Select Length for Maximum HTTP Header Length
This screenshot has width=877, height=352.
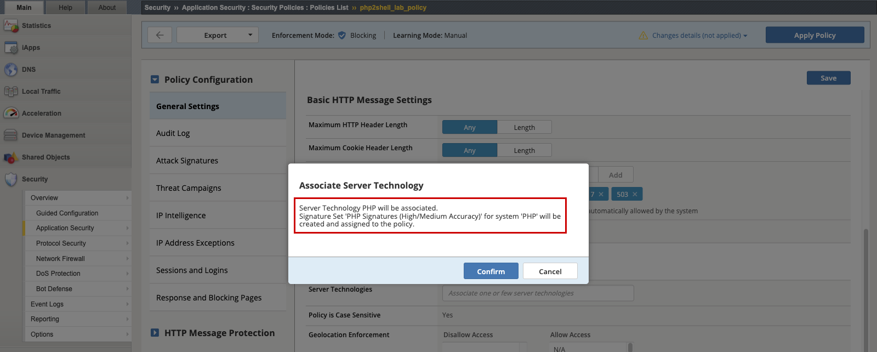(x=525, y=127)
